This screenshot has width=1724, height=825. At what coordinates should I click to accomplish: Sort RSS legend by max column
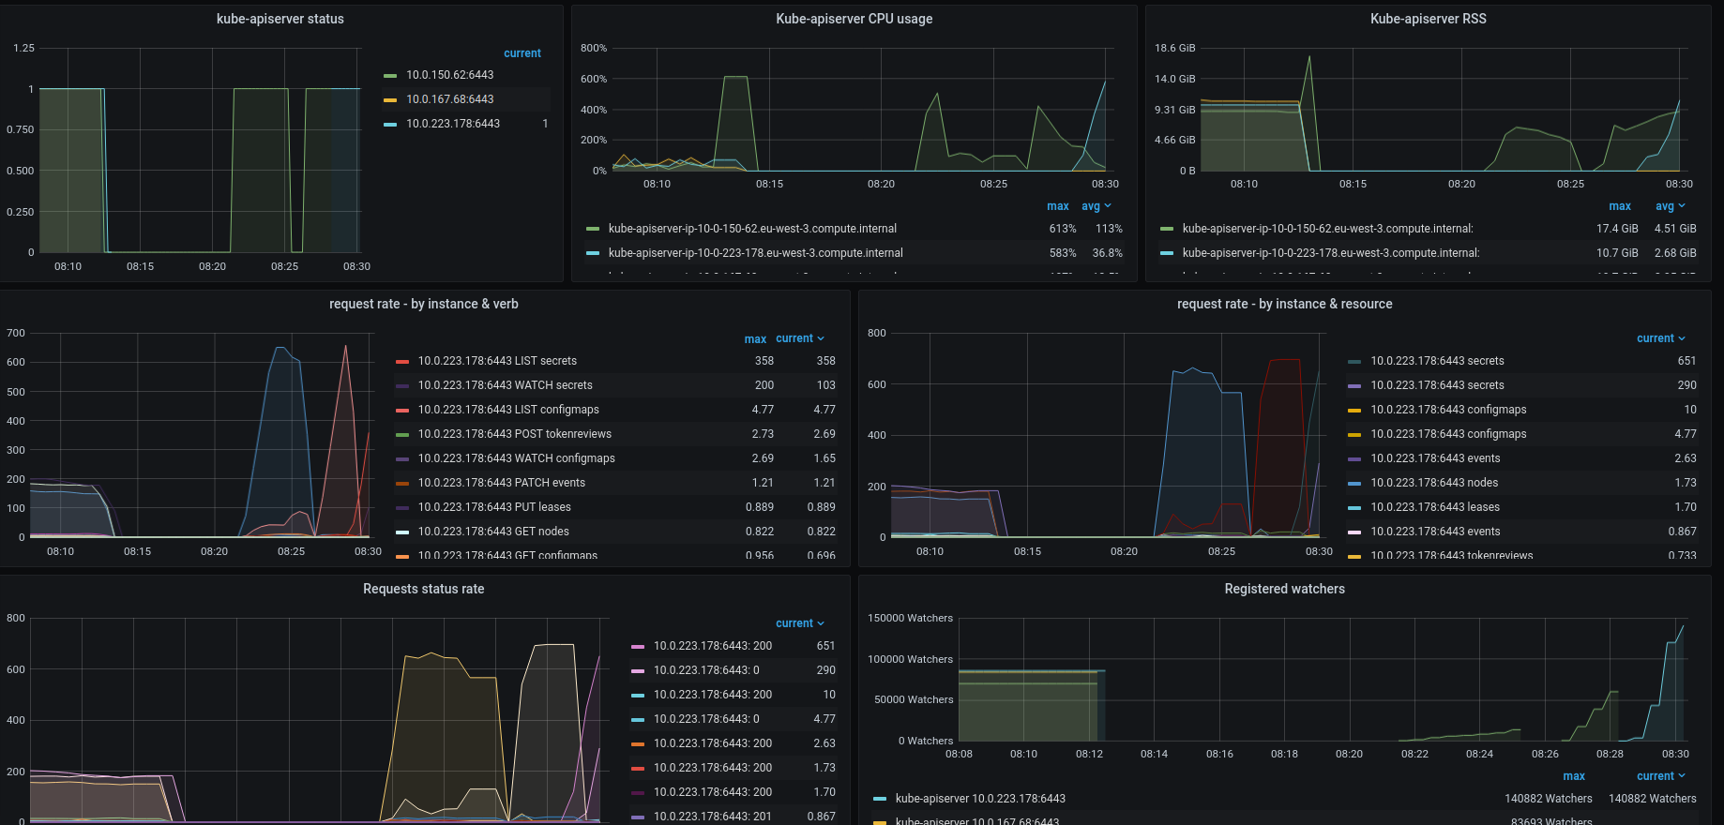(1620, 206)
